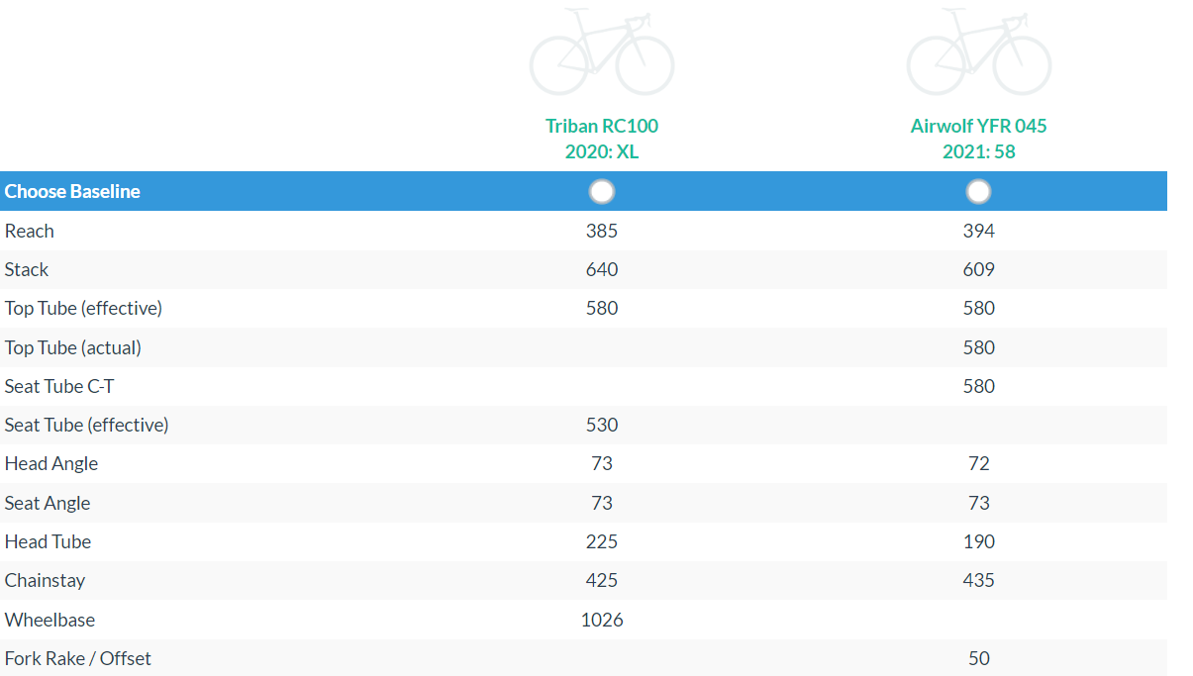Screen dimensions: 1193x676
Task: Select Airwolf YFR 045 as baseline radio button
Action: (x=979, y=191)
